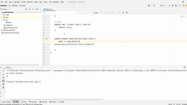The height and width of the screenshot is (105, 187).
Task: Expand the out folder
Action: [x=2, y=17]
